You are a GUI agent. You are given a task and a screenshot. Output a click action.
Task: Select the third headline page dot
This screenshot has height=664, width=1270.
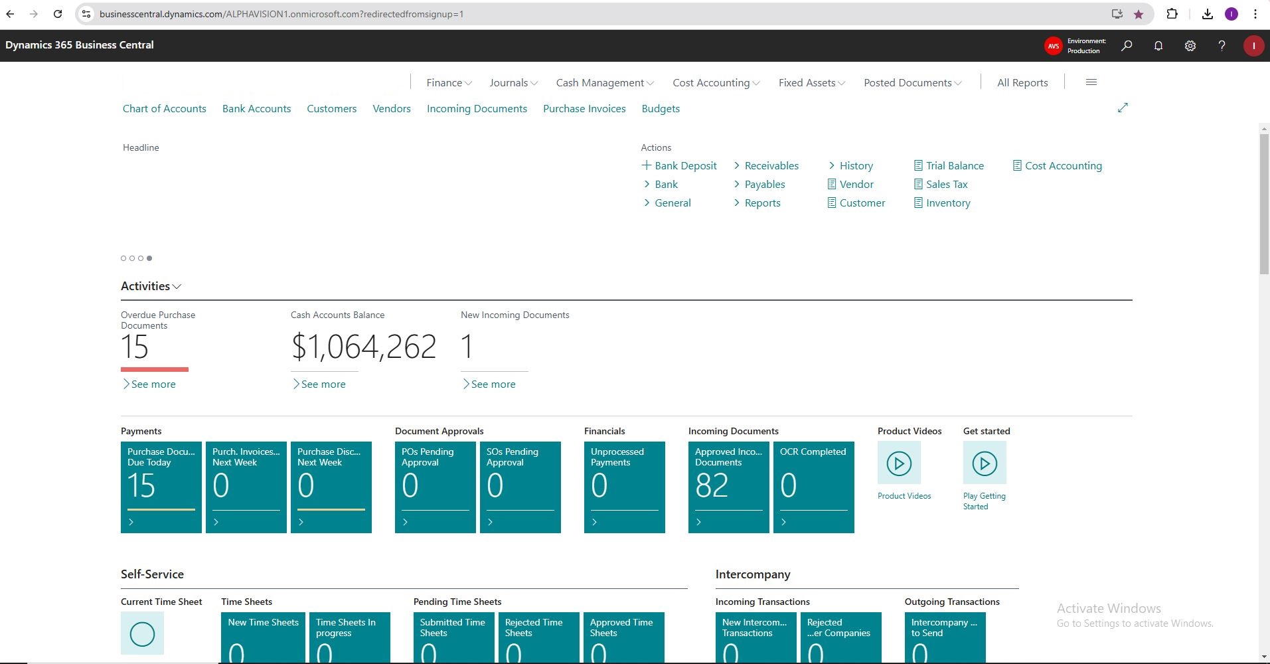coord(141,258)
